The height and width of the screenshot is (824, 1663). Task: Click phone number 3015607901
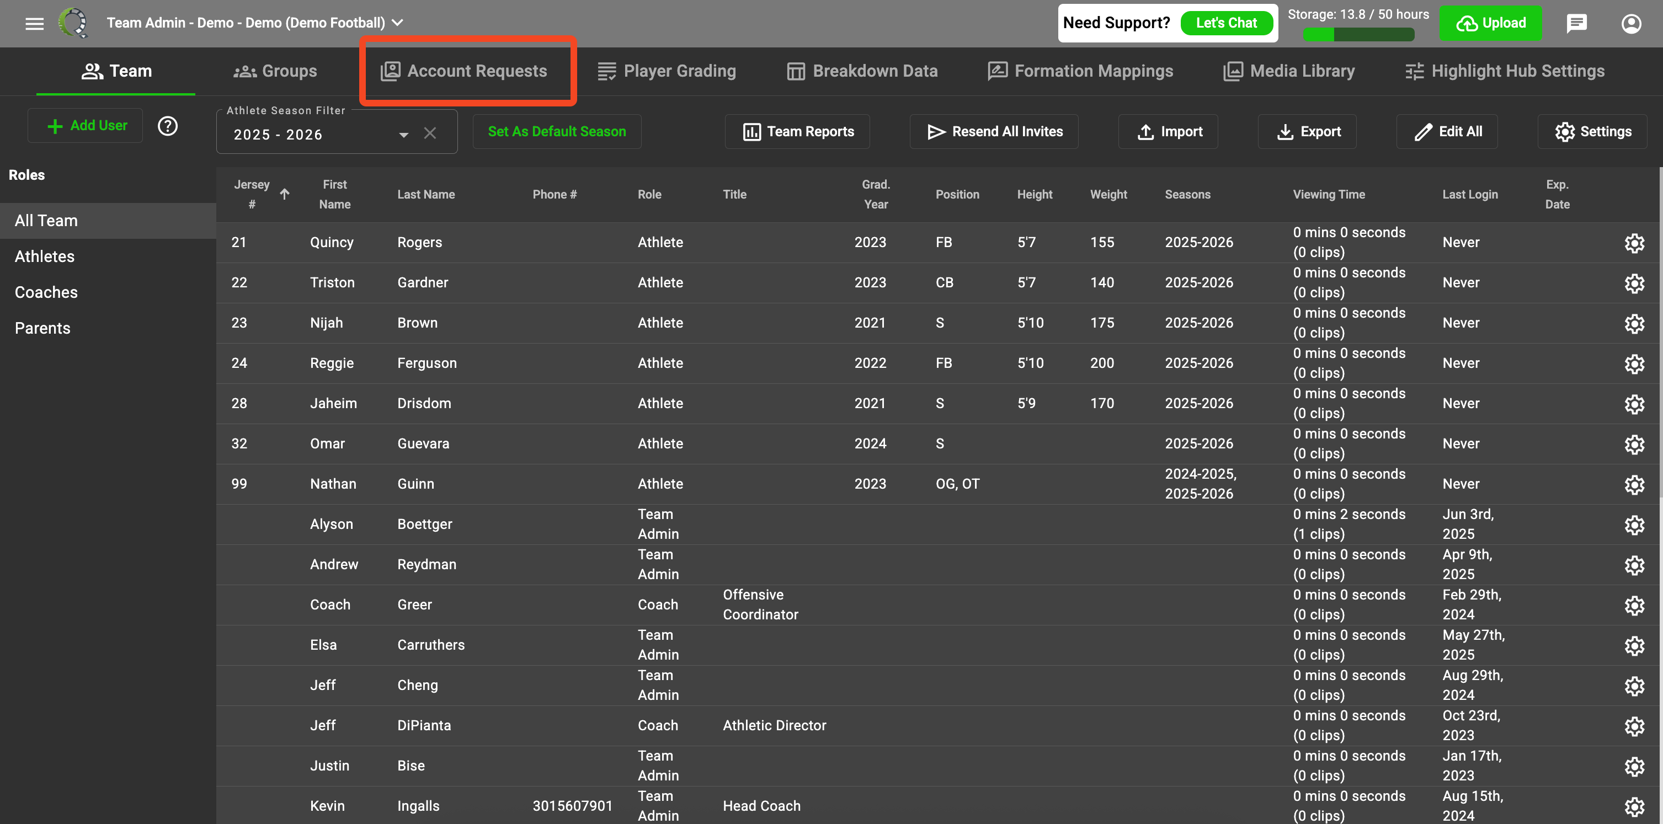(572, 806)
